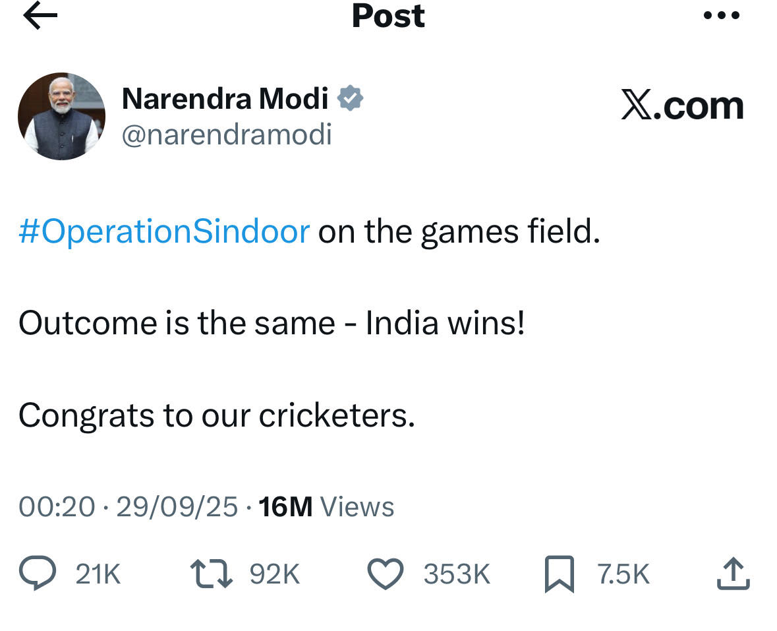
Task: Bookmark the post with the bookmark icon
Action: (560, 574)
